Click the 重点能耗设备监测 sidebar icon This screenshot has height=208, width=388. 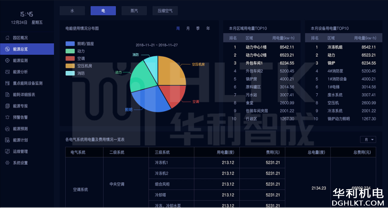point(7,83)
